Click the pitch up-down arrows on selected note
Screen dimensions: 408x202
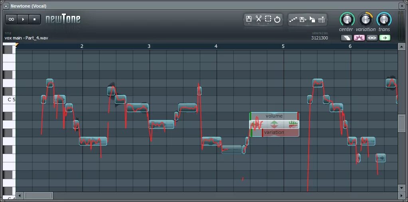tap(274, 124)
